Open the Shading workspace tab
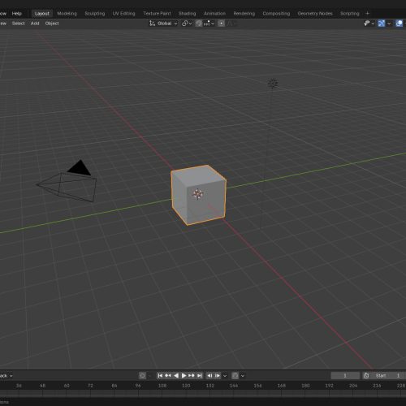This screenshot has height=406, width=406. click(187, 14)
